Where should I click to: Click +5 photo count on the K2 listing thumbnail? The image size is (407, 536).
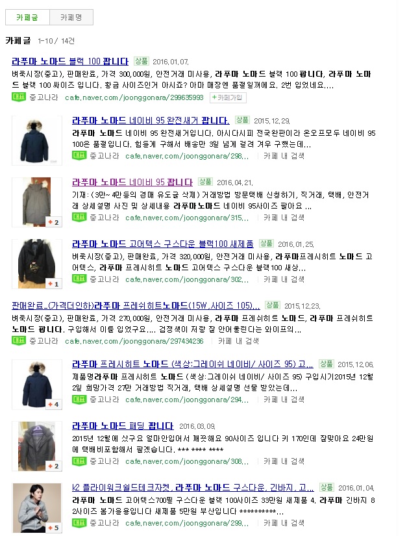[x=54, y=528]
